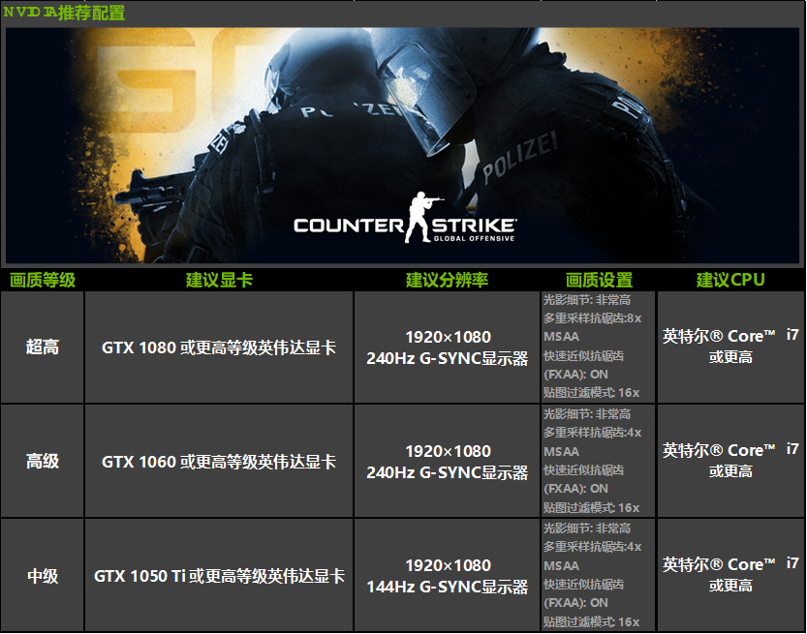Click the GTX 1060 或更高等级英伟达显卡 cell
Screen dimensions: 807x634
219,462
